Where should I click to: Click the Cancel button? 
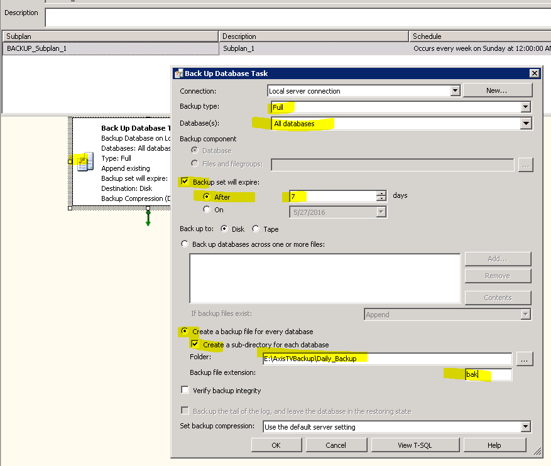pyautogui.click(x=336, y=445)
